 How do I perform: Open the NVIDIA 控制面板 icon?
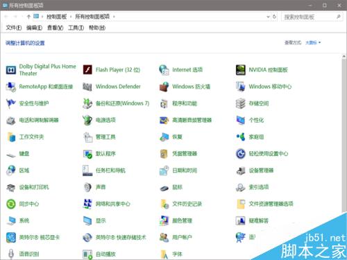[240, 69]
